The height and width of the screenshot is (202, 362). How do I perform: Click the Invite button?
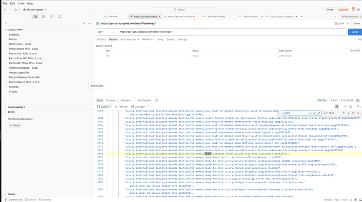click(330, 10)
